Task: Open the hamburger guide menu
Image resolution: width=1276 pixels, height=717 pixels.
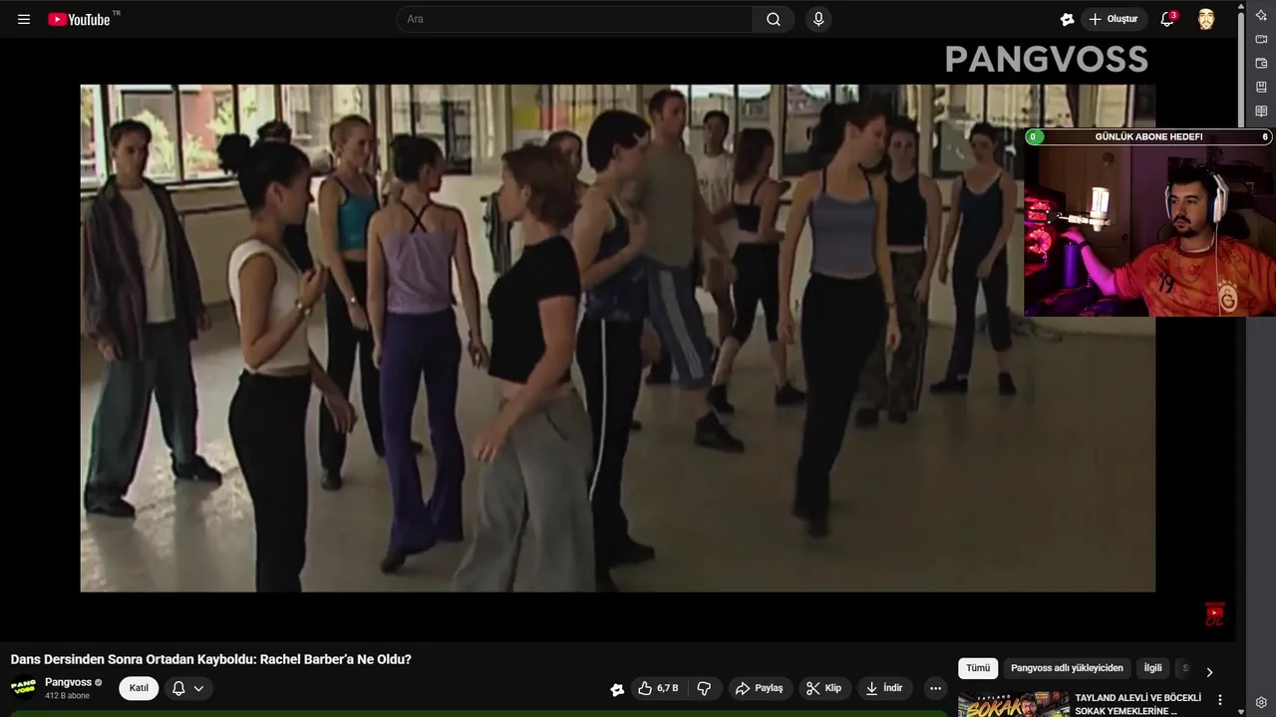Action: 24,19
